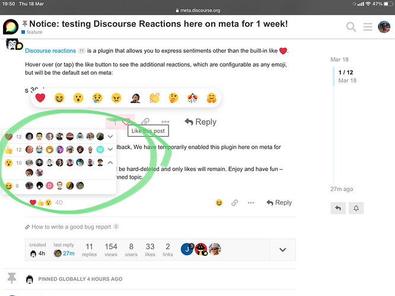Screen dimensions: 395x296
Task: Click the topic title text
Action: coord(158,24)
